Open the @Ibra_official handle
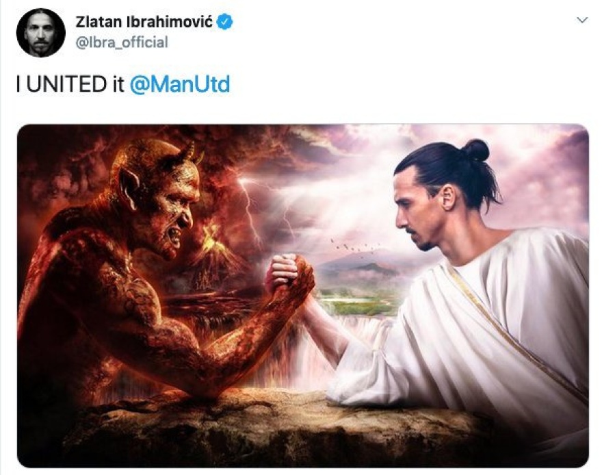 pyautogui.click(x=122, y=42)
